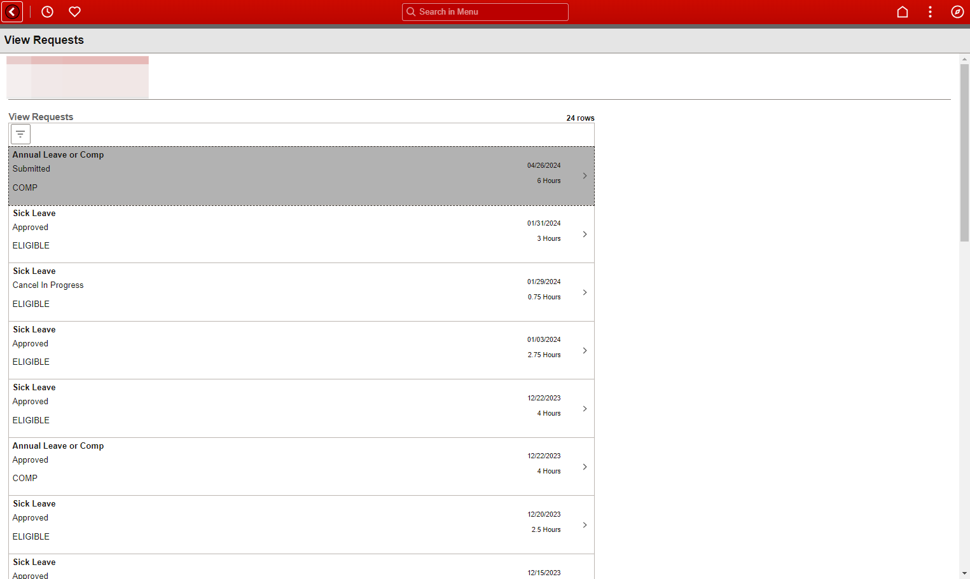The height and width of the screenshot is (579, 970).
Task: Click the scrollbar down arrow
Action: click(x=964, y=573)
